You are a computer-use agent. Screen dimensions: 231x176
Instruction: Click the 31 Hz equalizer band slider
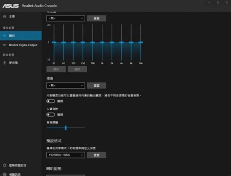pyautogui.click(x=54, y=42)
